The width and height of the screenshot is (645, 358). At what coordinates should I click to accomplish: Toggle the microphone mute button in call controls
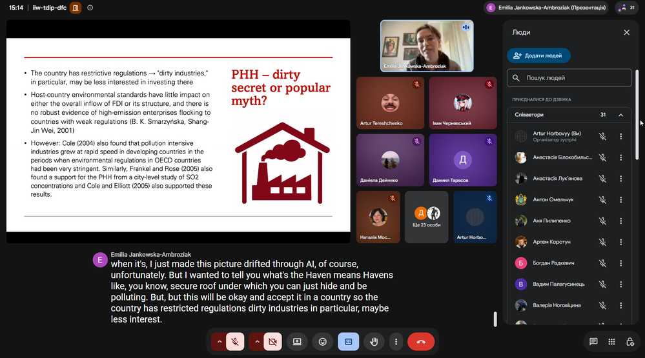click(235, 342)
